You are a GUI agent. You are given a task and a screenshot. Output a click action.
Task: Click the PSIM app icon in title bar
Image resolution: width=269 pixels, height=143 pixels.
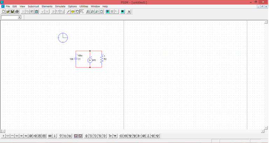tap(2, 2)
